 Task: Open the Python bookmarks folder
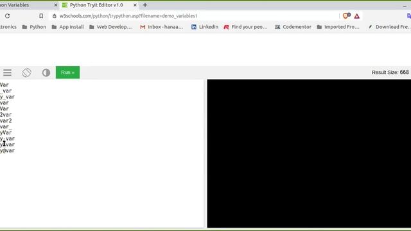34,27
